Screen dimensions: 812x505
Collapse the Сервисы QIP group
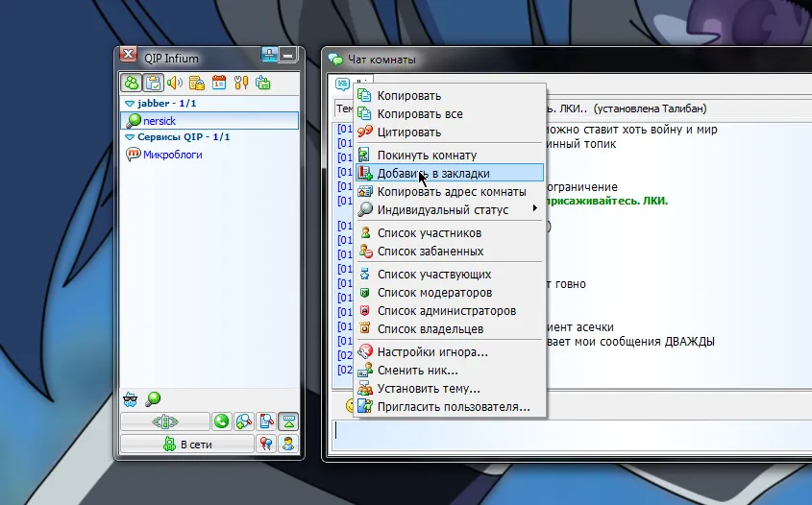129,137
